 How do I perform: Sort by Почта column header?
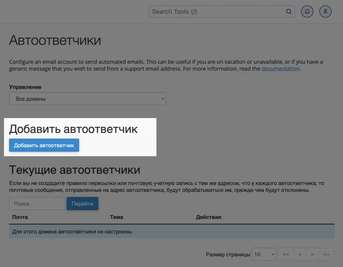tap(20, 217)
